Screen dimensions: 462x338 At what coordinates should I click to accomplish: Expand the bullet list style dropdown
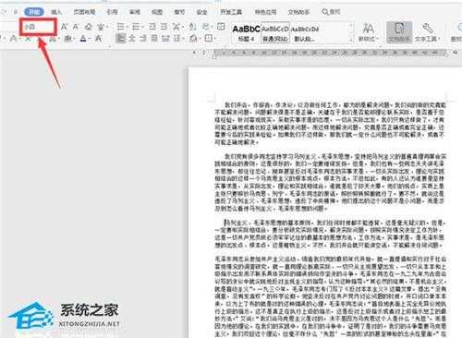[x=128, y=28]
